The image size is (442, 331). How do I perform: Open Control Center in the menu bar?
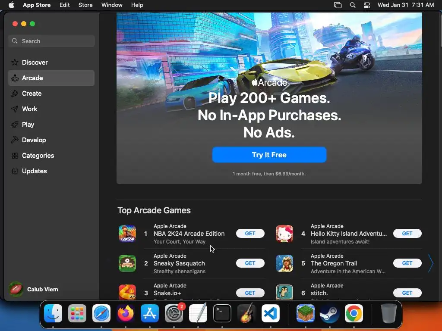(367, 5)
